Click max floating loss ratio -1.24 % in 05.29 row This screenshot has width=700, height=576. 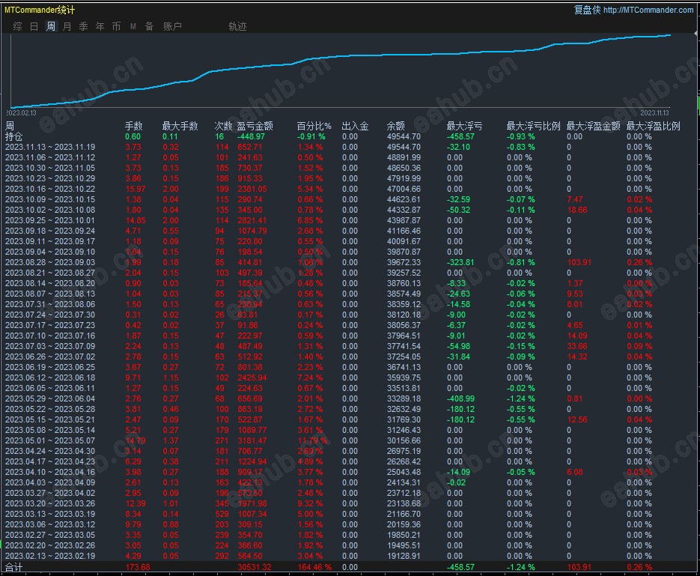pyautogui.click(x=520, y=398)
